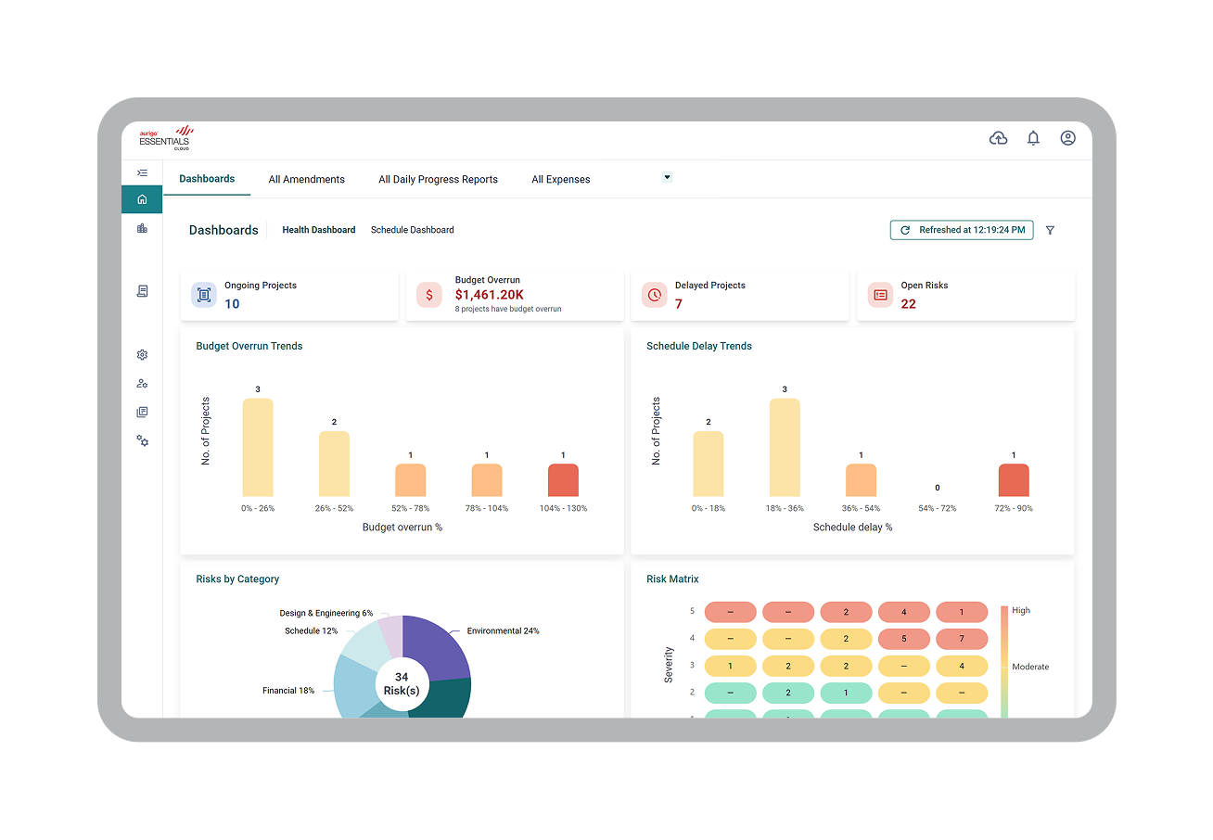Click Refreshed at 12:19:24 PM button
Image resolution: width=1213 pixels, height=840 pixels.
(x=962, y=230)
